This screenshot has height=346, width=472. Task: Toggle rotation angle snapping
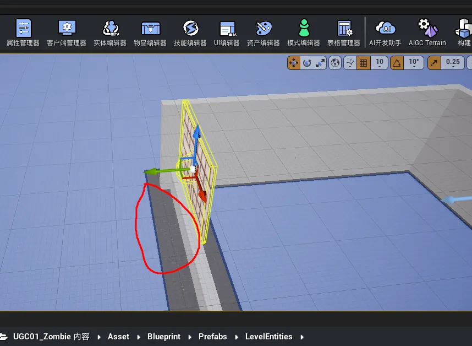click(x=397, y=63)
